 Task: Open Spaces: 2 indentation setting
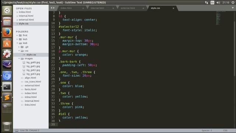click(206, 130)
